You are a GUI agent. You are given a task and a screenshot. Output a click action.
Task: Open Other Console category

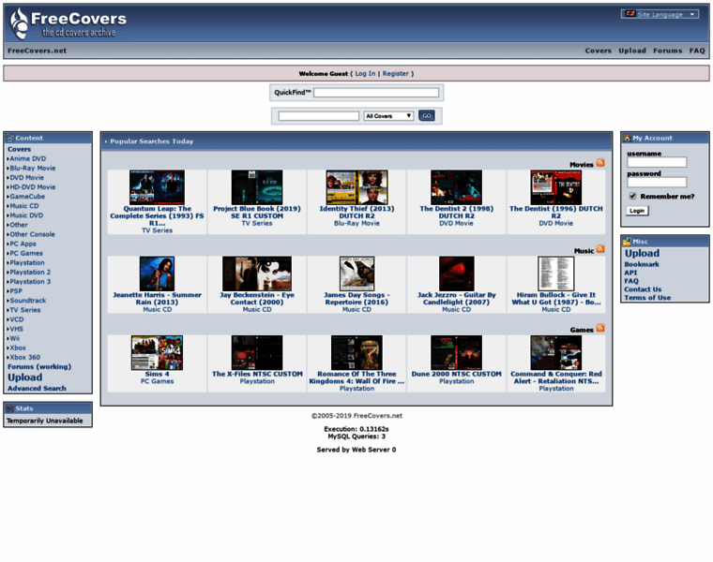32,234
